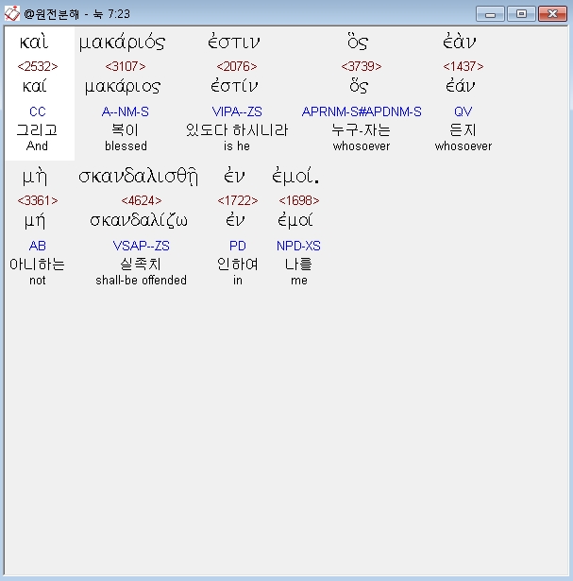Open Strong's number <3107>
The image size is (573, 581).
click(126, 66)
